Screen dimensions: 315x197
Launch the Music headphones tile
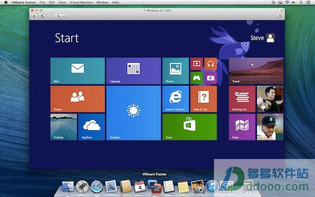click(211, 64)
